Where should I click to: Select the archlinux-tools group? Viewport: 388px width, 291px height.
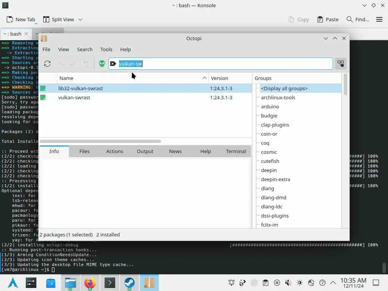pyautogui.click(x=278, y=97)
